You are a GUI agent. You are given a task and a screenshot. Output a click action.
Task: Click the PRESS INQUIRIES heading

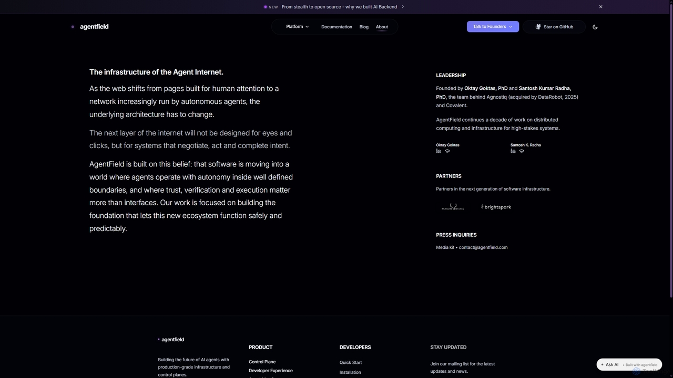[456, 235]
